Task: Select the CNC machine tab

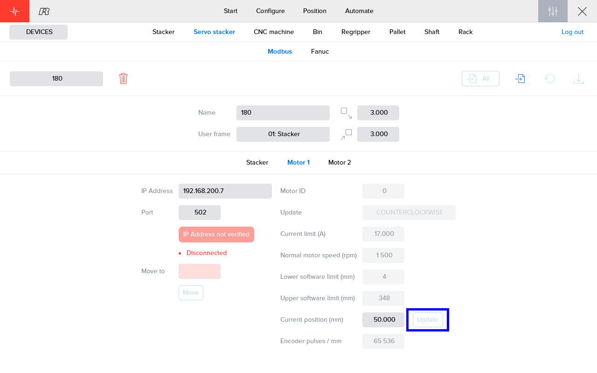Action: coord(274,32)
